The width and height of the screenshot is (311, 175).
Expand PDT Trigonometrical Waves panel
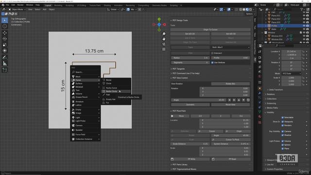184,169
